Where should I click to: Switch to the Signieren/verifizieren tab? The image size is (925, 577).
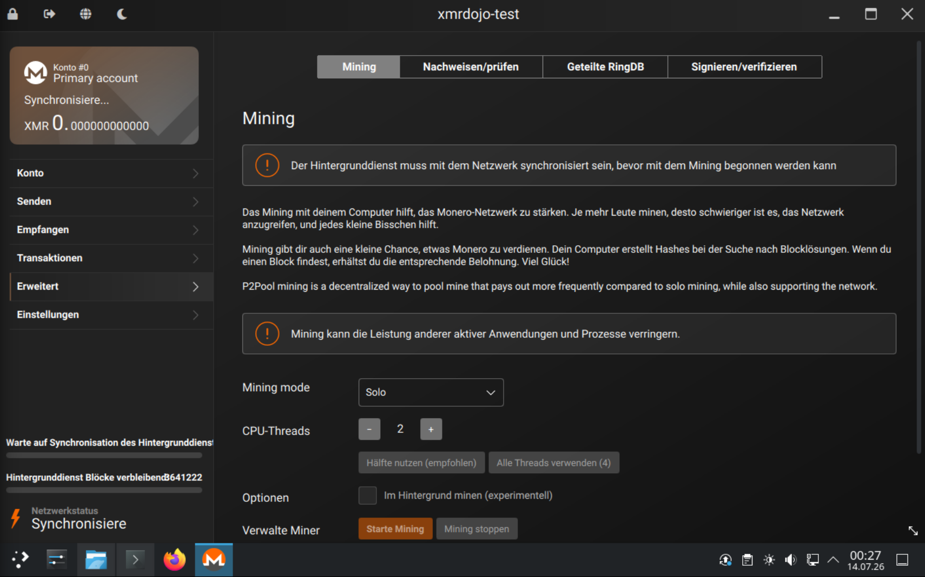744,67
